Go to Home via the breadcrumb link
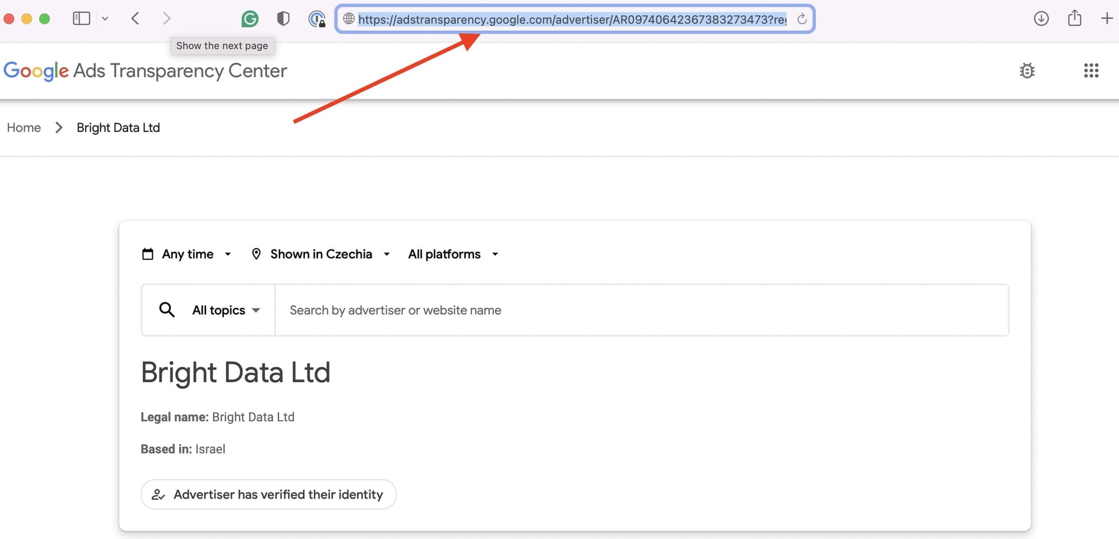 tap(23, 128)
